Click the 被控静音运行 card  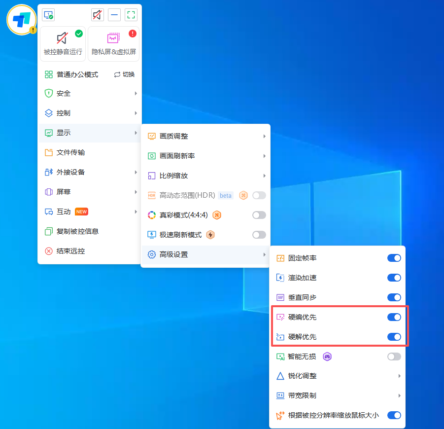coord(63,44)
